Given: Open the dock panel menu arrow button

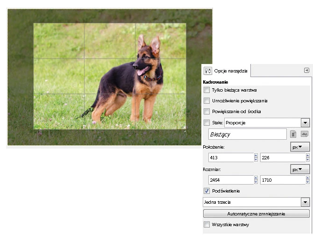Looking at the screenshot, I should [x=306, y=70].
